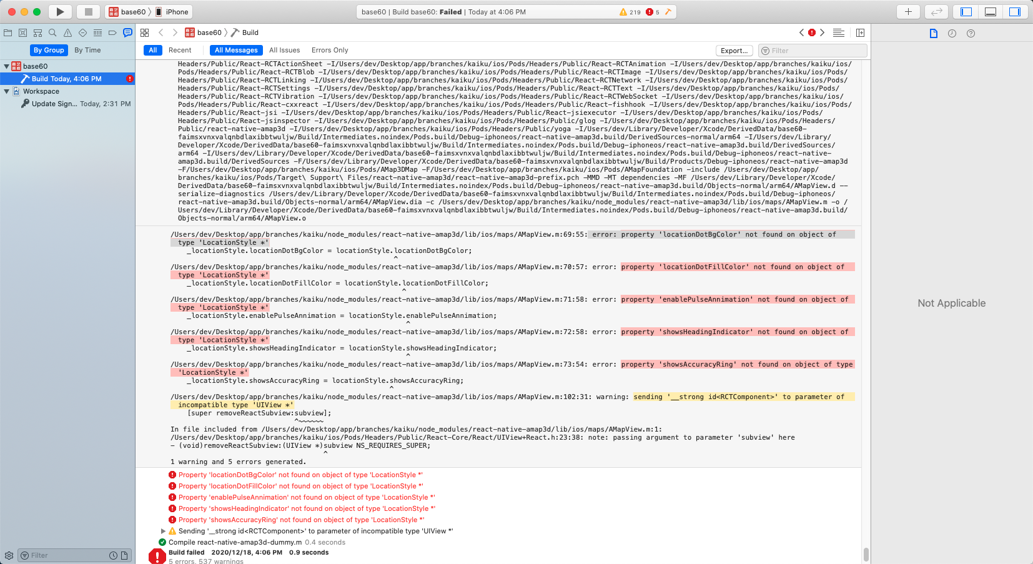Select 'showsHeadingIndicator' not found error

click(302, 508)
